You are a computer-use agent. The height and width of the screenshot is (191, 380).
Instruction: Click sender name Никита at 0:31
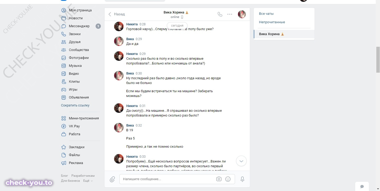tap(132, 106)
